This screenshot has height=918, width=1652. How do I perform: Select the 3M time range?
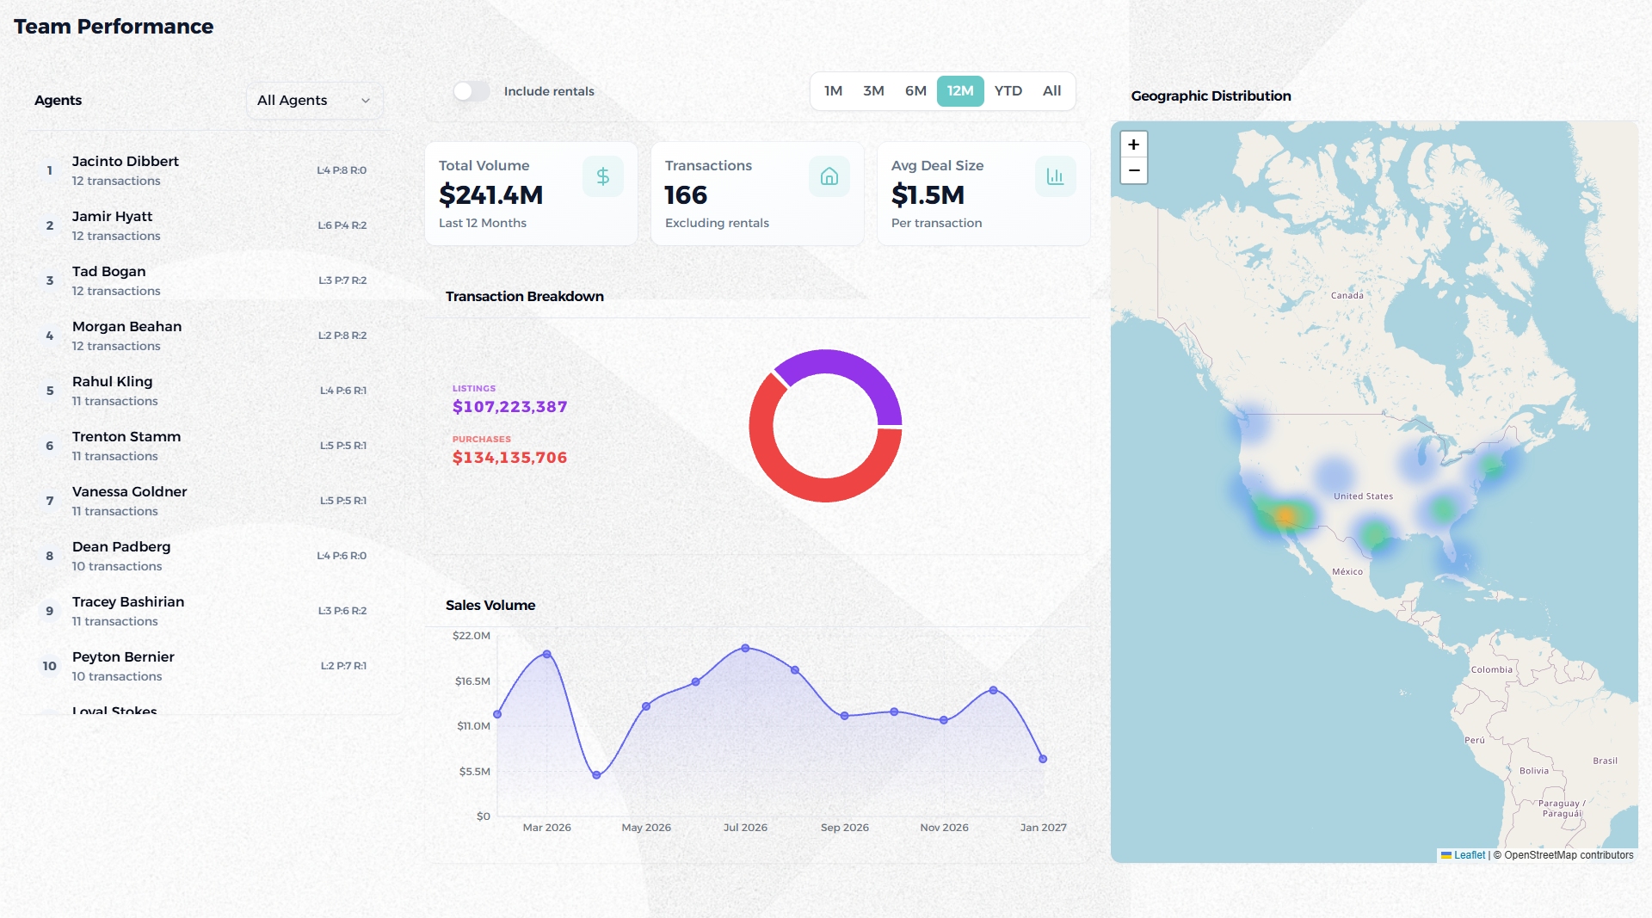[x=873, y=91]
